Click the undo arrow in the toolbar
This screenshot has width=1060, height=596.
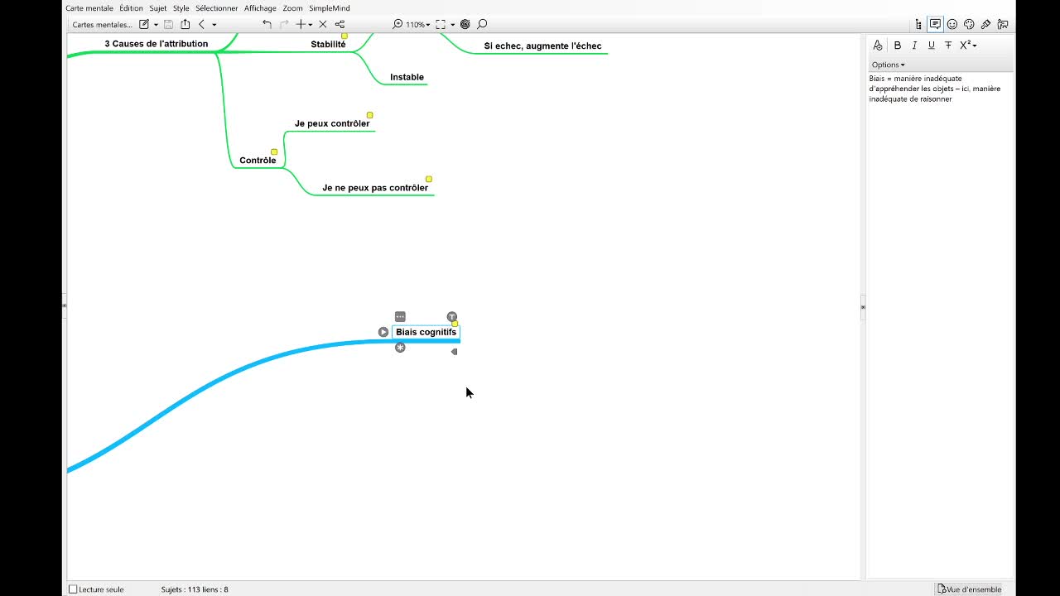[267, 24]
